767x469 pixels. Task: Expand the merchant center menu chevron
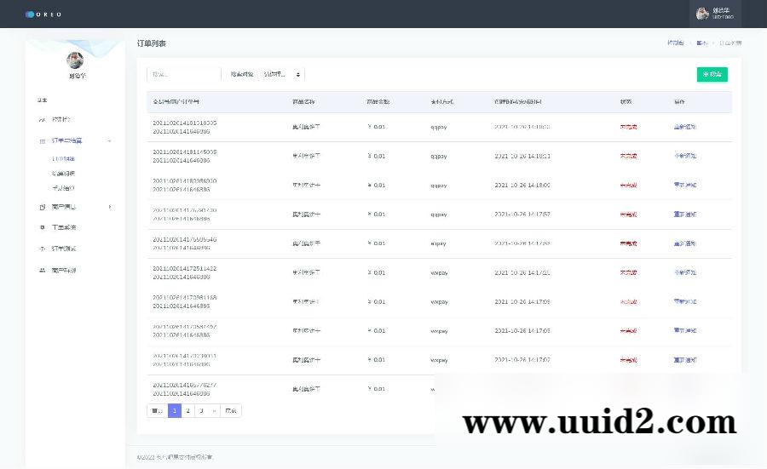[110, 207]
